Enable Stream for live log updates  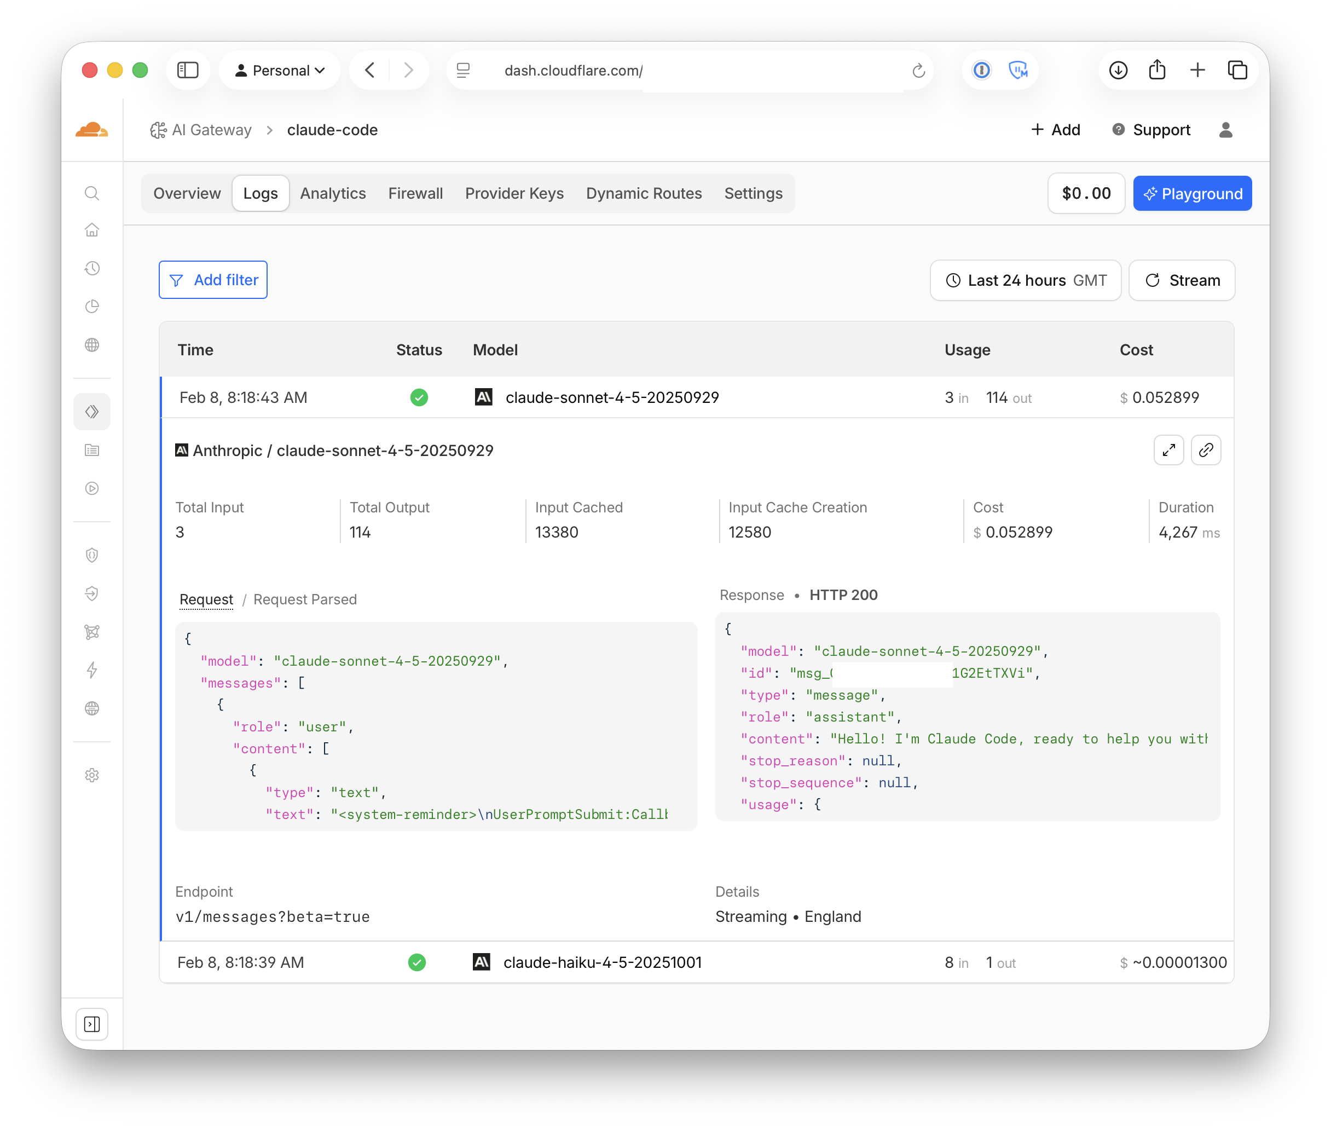pos(1182,280)
